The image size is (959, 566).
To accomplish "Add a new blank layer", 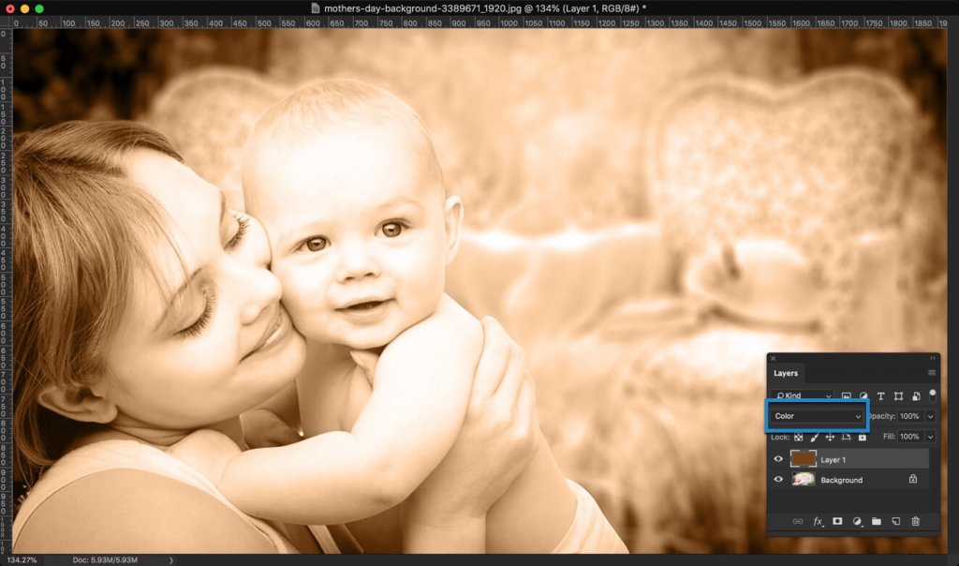I will point(895,521).
